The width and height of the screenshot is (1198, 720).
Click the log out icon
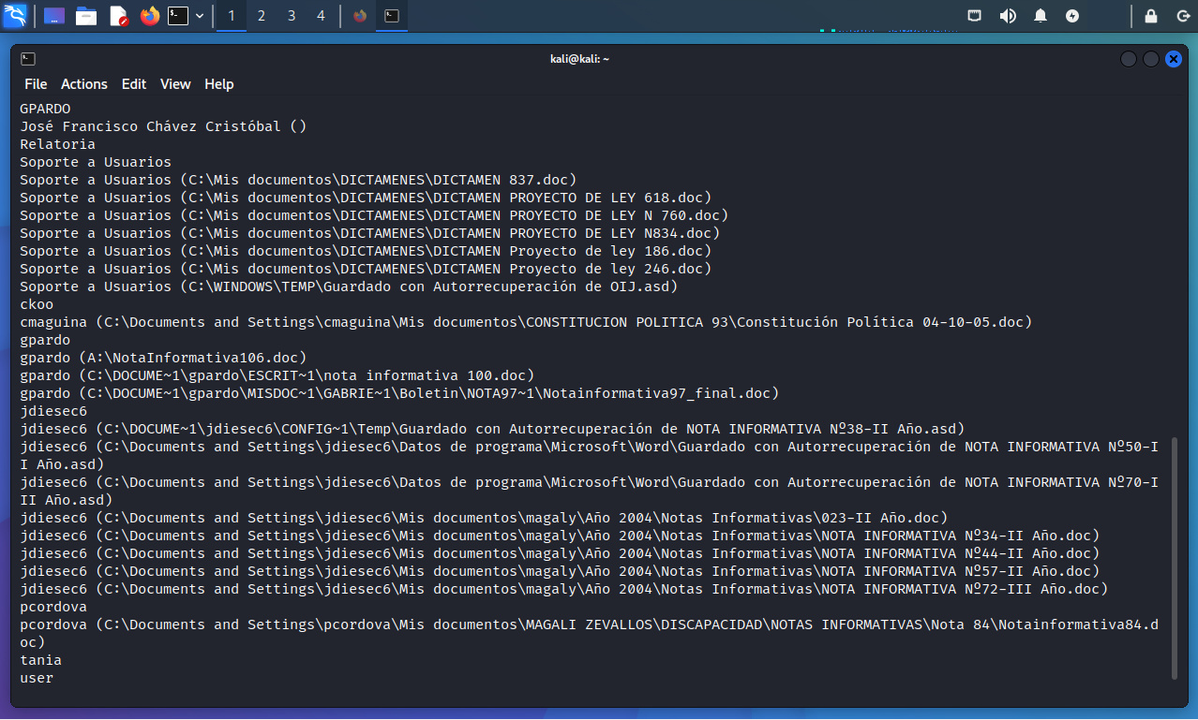(x=1182, y=16)
